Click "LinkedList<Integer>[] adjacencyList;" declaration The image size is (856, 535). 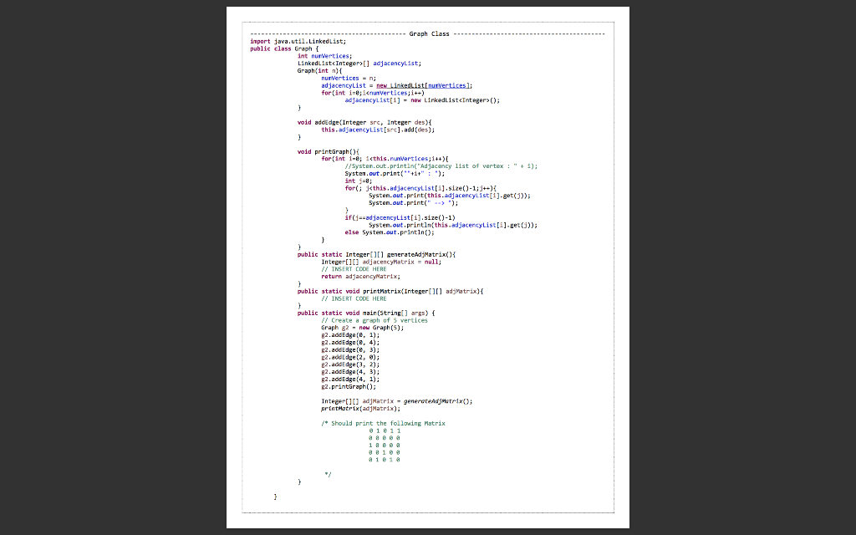pos(359,64)
